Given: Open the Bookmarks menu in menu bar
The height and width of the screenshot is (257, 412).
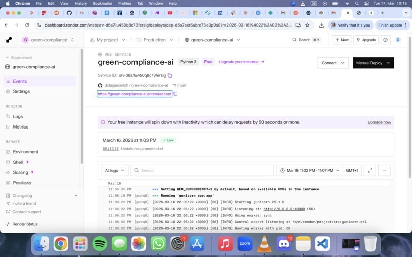Looking at the screenshot, I should tap(102, 4).
